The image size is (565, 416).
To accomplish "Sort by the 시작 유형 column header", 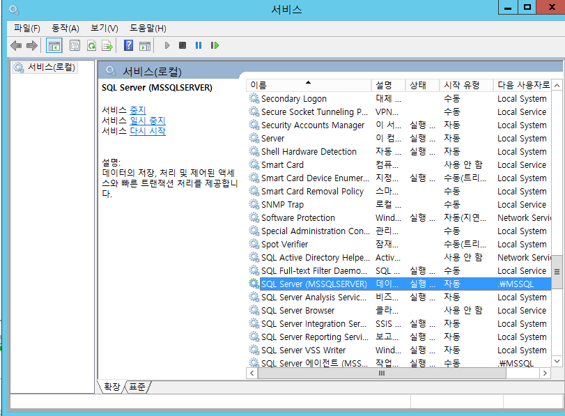I will [x=466, y=86].
